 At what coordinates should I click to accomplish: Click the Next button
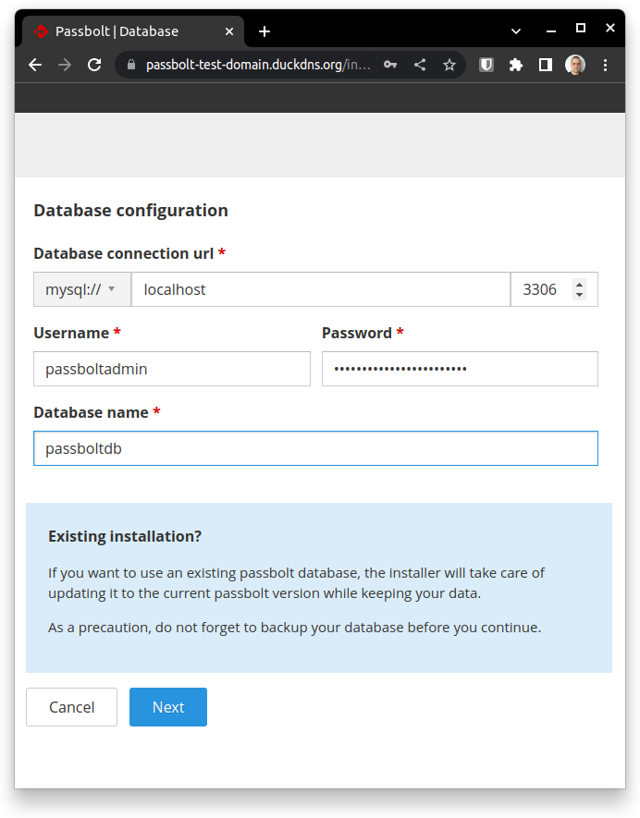point(168,707)
